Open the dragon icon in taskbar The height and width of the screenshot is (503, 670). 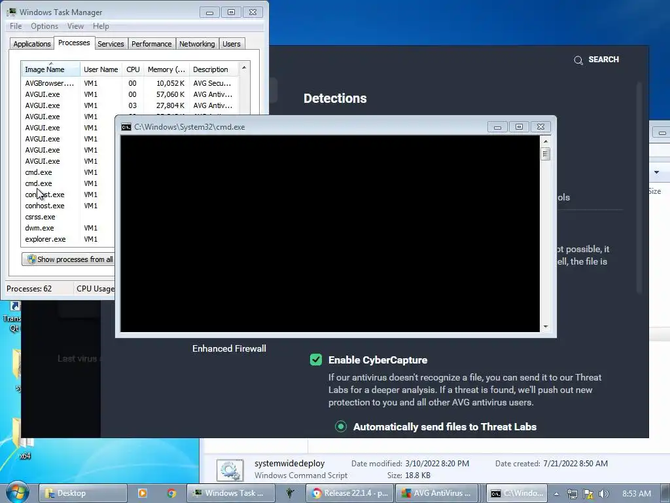point(290,493)
